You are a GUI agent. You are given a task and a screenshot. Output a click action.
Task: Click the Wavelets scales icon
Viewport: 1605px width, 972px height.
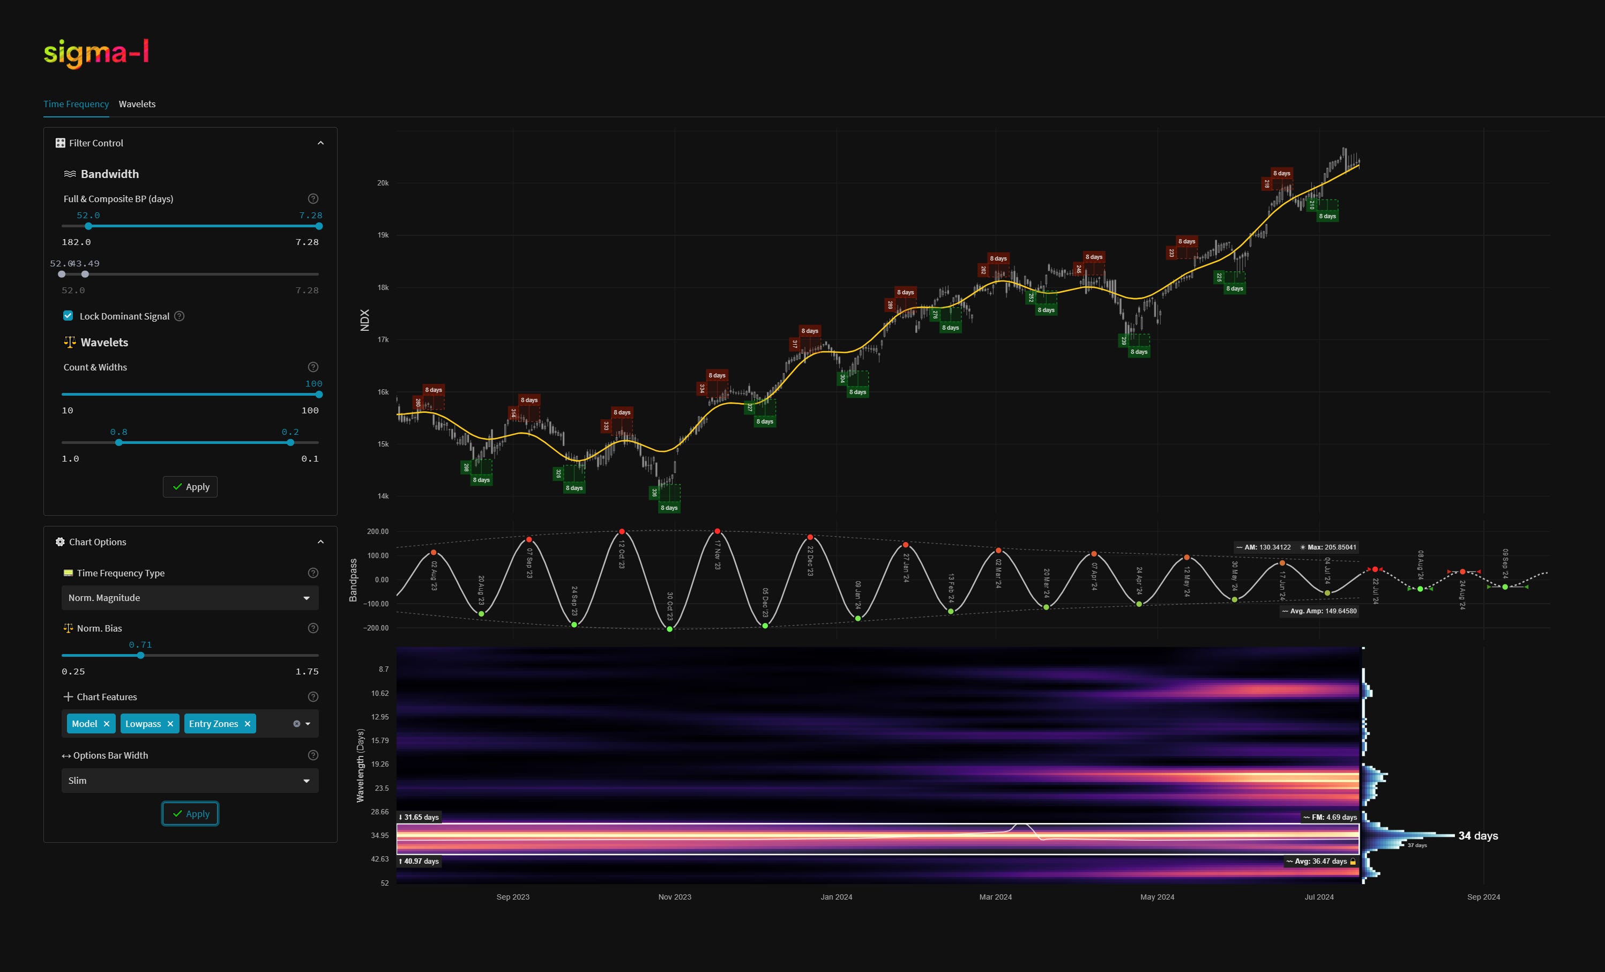click(69, 342)
